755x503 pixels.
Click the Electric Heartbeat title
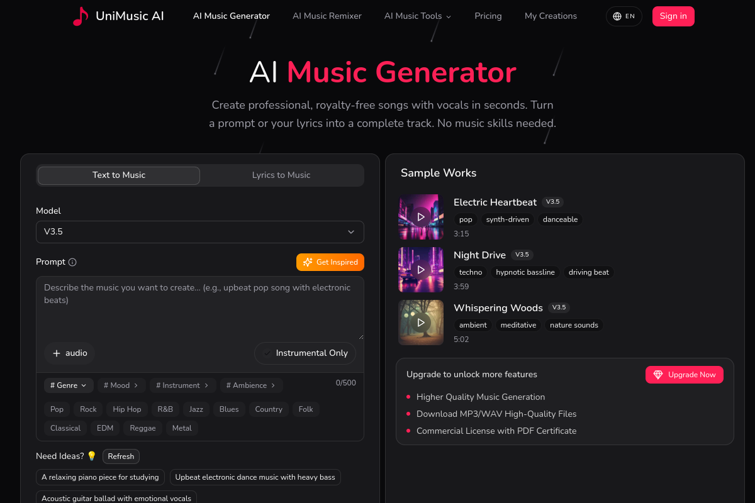[x=495, y=202]
